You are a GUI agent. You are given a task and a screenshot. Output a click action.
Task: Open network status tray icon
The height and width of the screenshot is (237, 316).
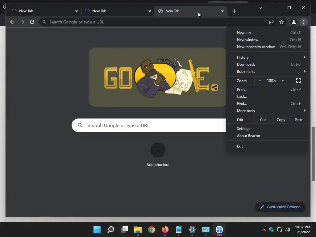pos(280,230)
